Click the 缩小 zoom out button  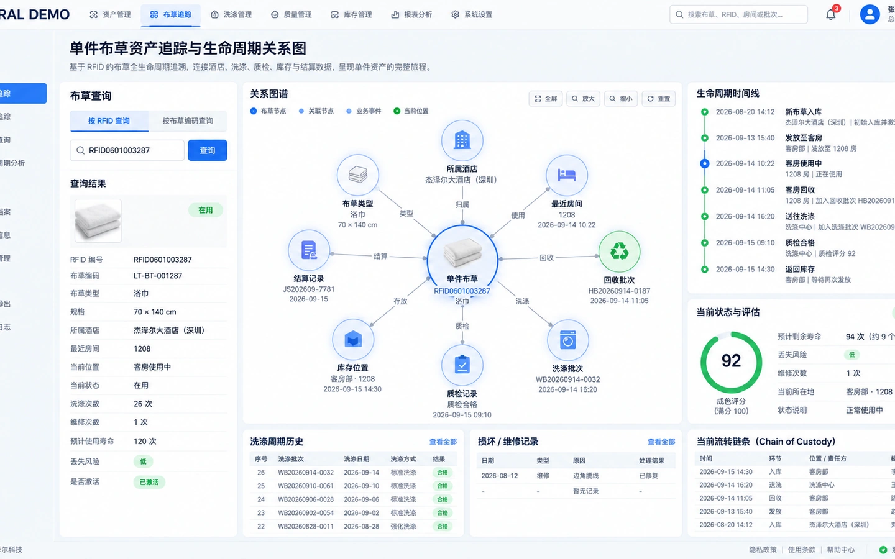tap(621, 99)
